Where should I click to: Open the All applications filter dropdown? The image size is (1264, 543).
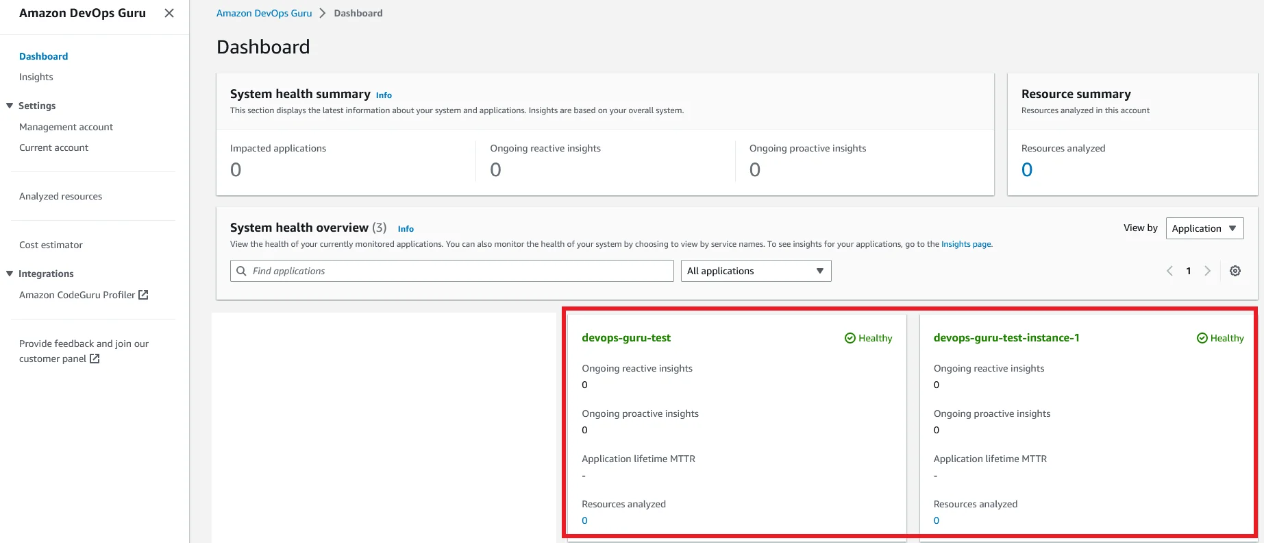756,271
